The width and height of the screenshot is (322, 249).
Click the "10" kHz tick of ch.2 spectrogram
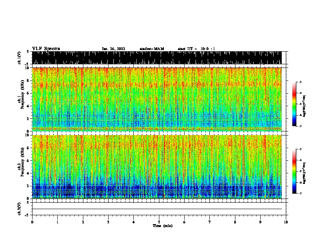tap(28, 135)
